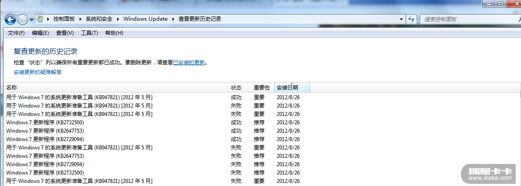Open the 已安装的更新 link
Viewport: 521px width, 186px height.
click(x=189, y=63)
